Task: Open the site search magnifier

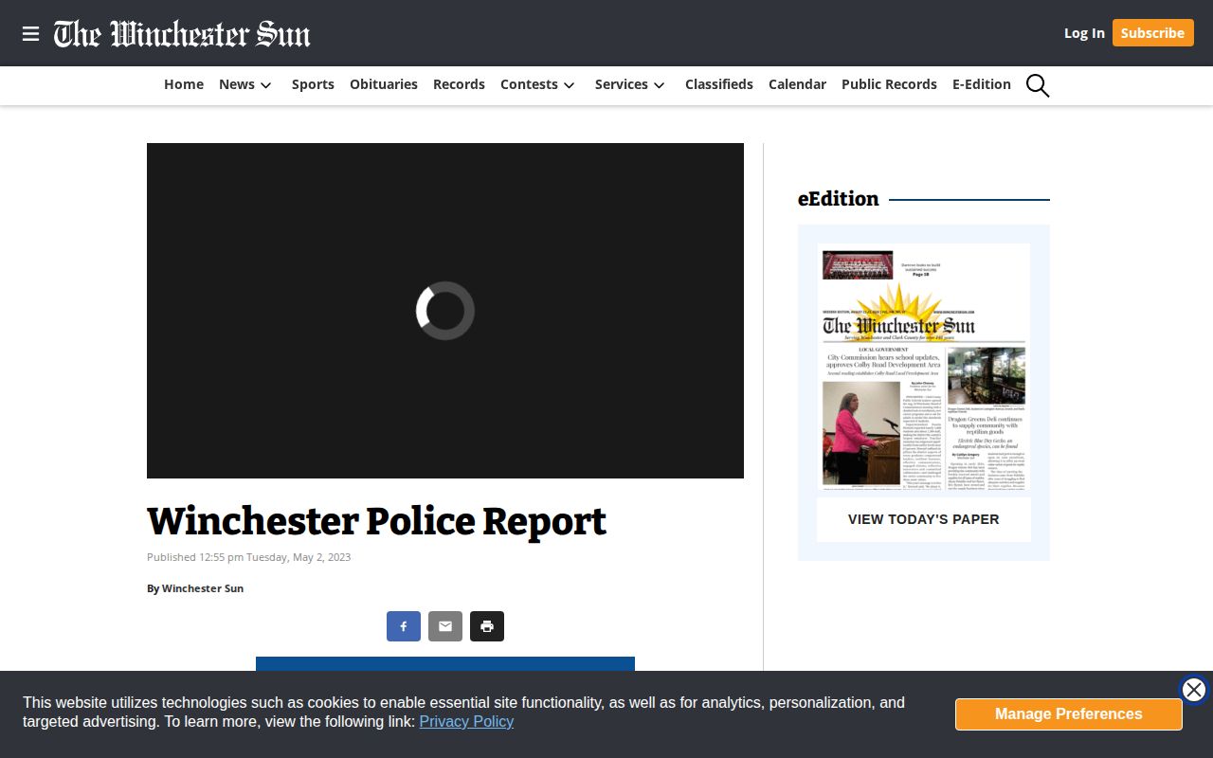Action: [x=1038, y=85]
